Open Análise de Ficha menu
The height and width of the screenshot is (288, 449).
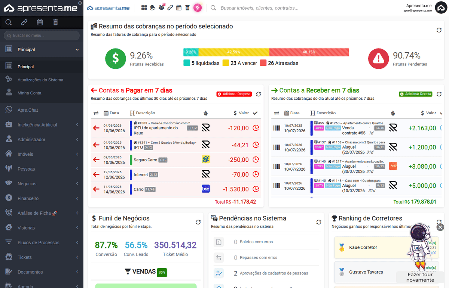42,213
